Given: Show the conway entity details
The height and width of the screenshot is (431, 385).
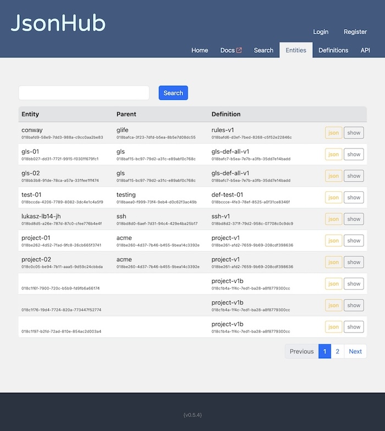Looking at the screenshot, I should tap(354, 133).
